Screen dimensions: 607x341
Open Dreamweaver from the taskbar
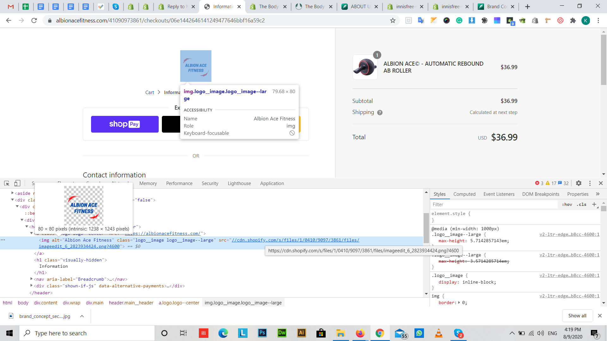click(x=282, y=333)
